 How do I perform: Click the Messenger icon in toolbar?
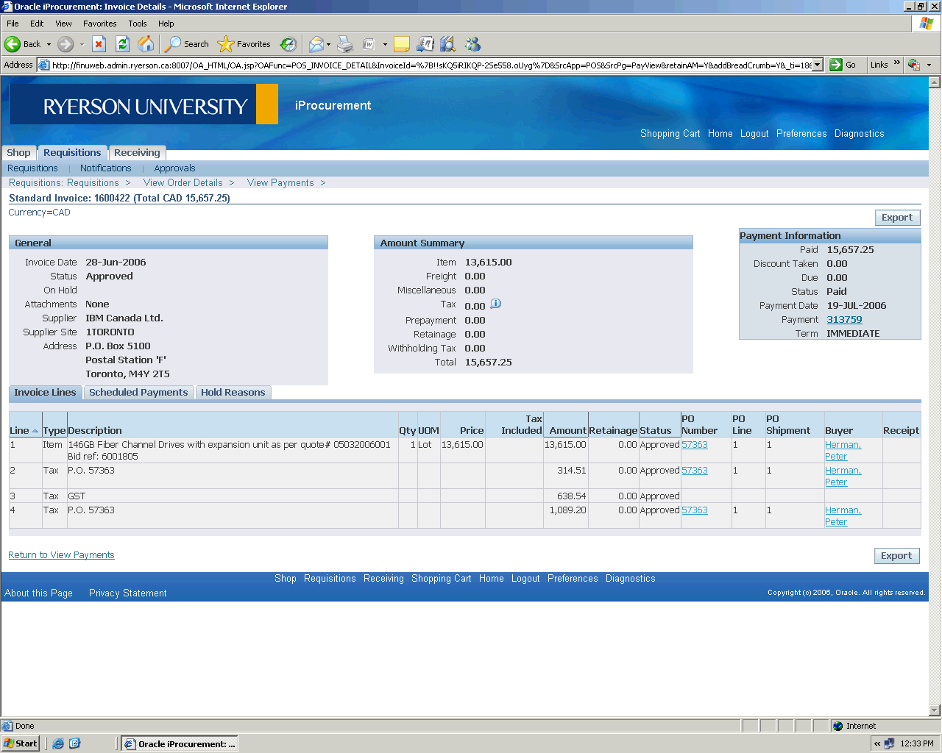(472, 44)
